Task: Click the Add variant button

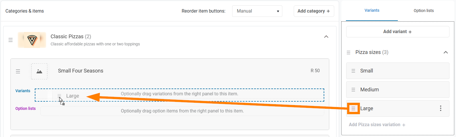Action: coord(398,32)
